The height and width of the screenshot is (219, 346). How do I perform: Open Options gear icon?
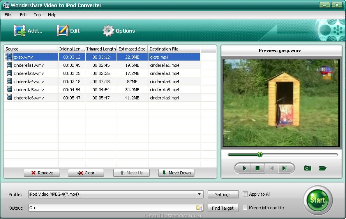click(x=108, y=31)
